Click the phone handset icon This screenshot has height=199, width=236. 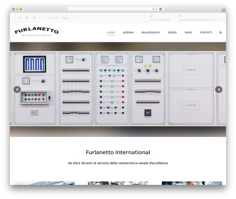coord(151,16)
